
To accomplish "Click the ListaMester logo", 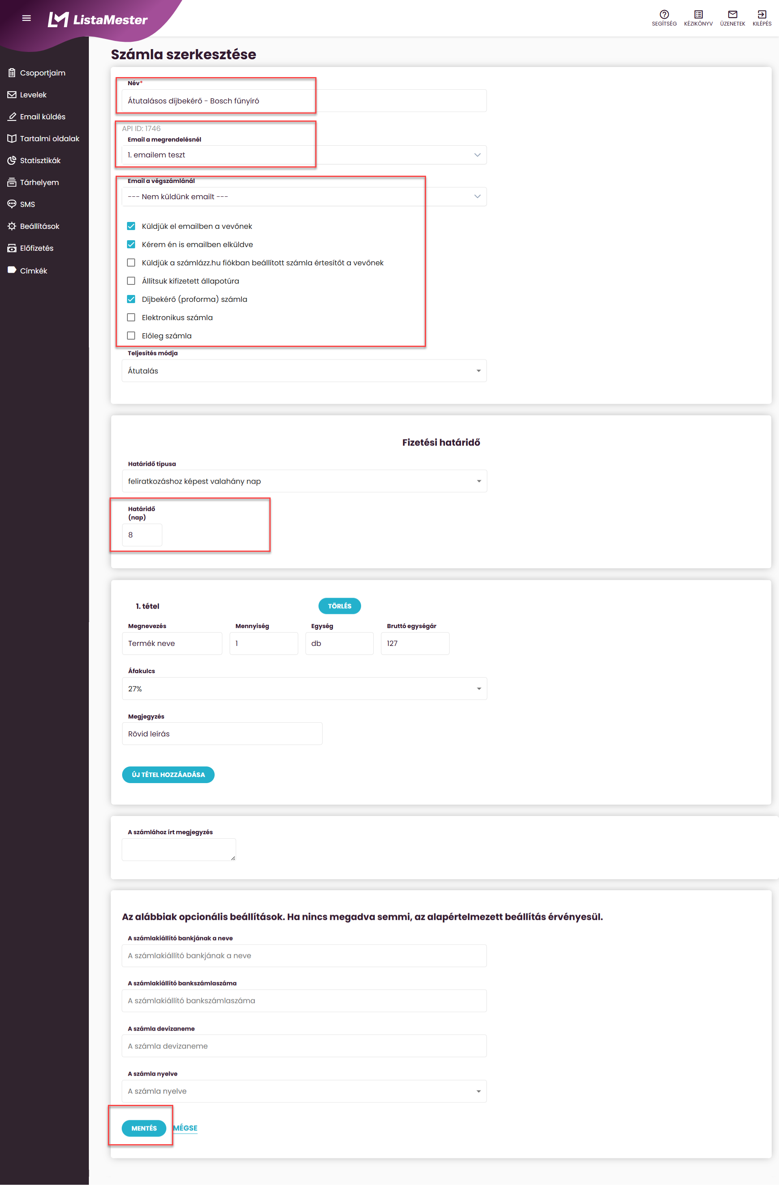I will [x=98, y=19].
